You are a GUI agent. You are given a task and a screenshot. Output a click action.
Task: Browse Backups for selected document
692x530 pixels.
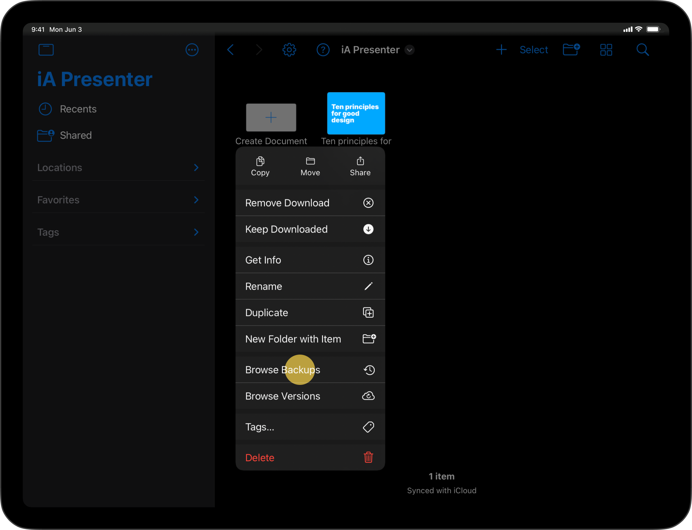click(309, 369)
